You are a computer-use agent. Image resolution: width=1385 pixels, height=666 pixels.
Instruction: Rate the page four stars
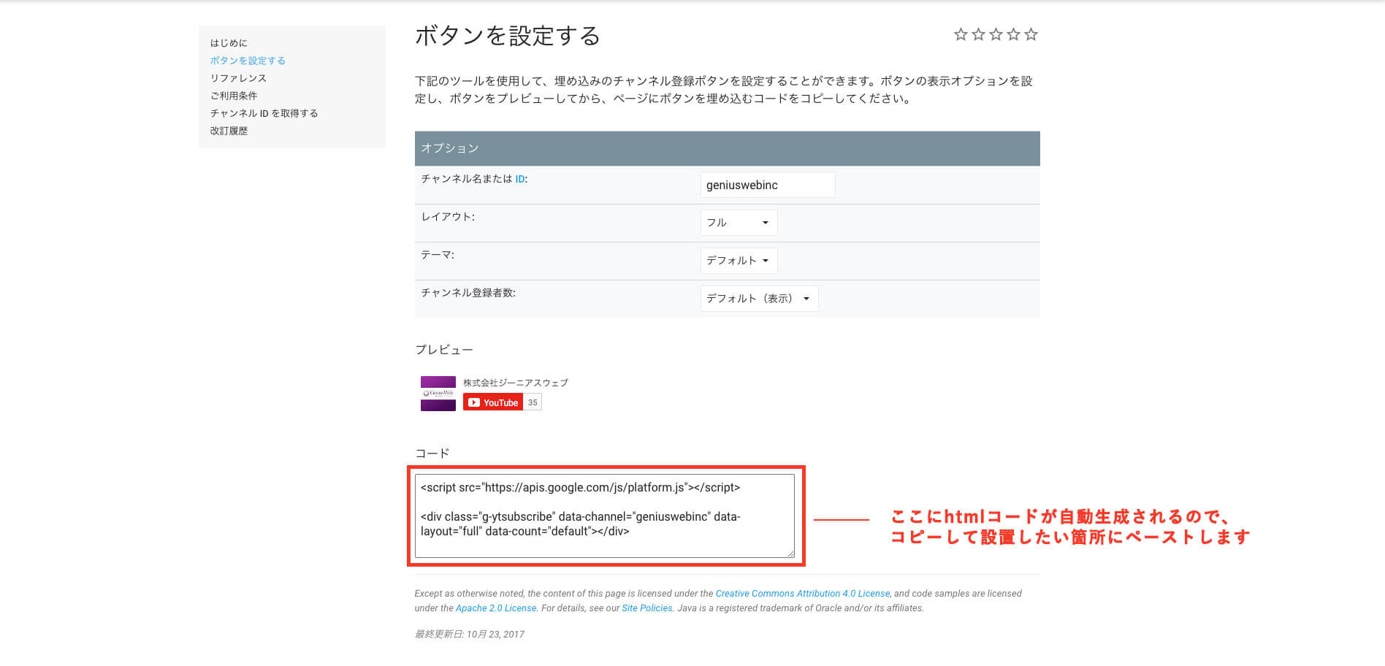(x=1013, y=34)
